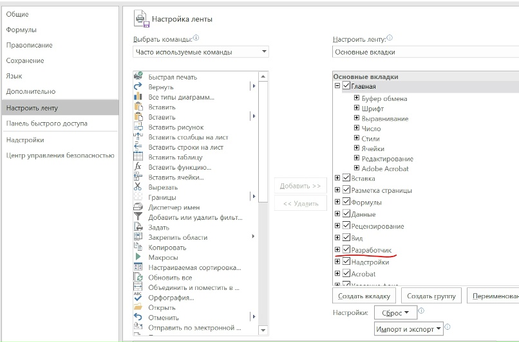
Task: Collapse the Главная tab tree node
Action: [x=337, y=86]
